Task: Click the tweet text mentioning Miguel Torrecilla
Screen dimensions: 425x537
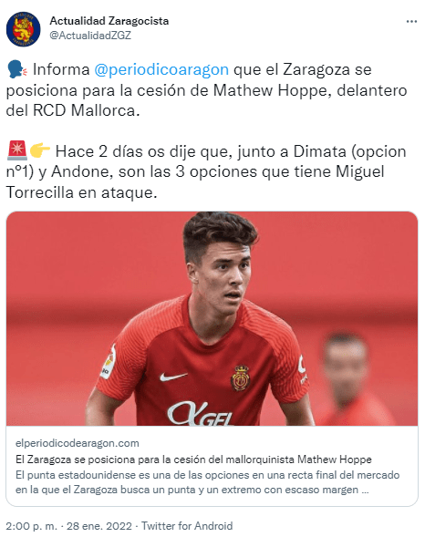Action: [206, 171]
